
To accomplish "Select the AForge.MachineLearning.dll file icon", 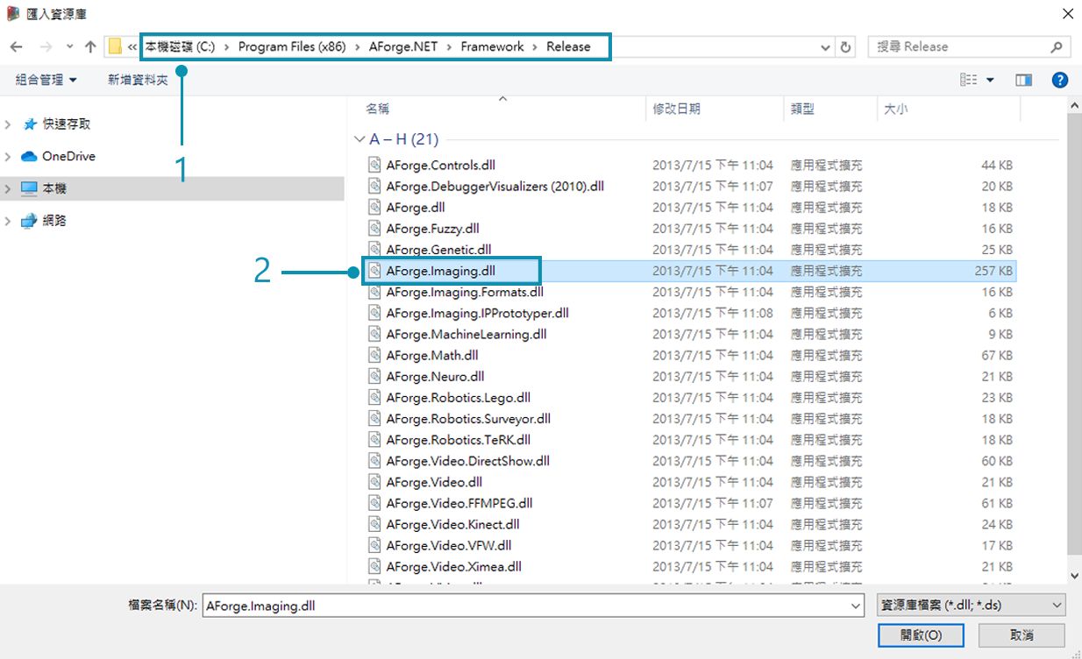I will (x=374, y=334).
